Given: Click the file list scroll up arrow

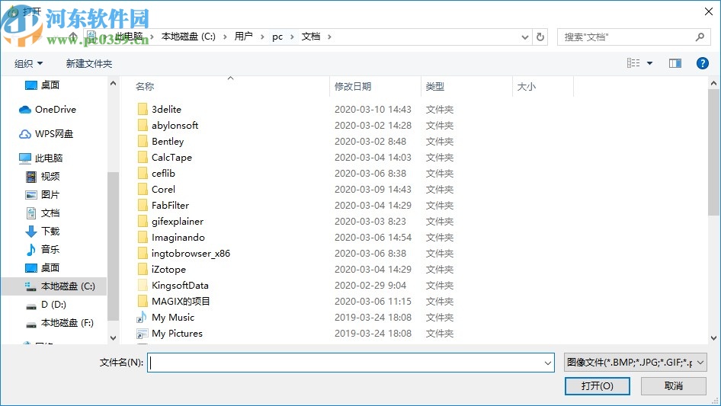Looking at the screenshot, I should [x=713, y=83].
